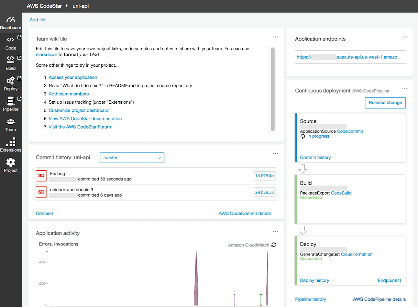
Task: Click the Team wiki tile scrollbar
Action: tap(272, 89)
